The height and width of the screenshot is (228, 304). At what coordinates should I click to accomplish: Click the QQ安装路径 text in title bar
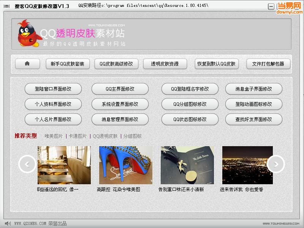143,5
